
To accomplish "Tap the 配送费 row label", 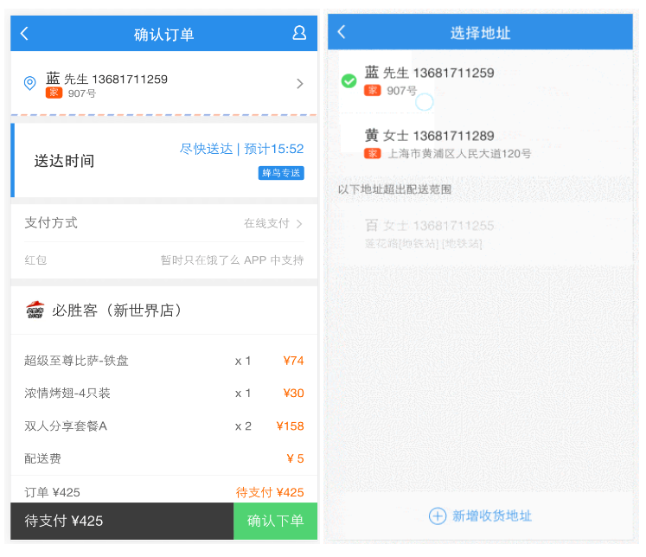I will [42, 458].
